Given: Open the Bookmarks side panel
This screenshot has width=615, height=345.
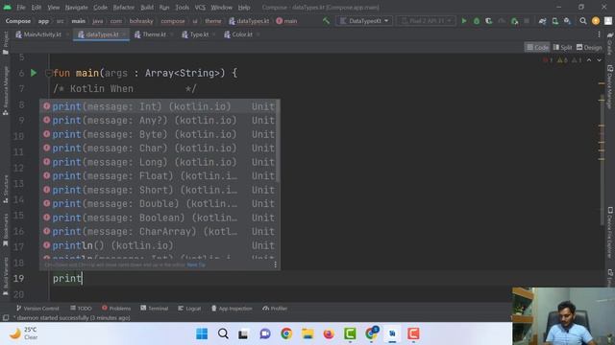Looking at the screenshot, I should tap(6, 230).
